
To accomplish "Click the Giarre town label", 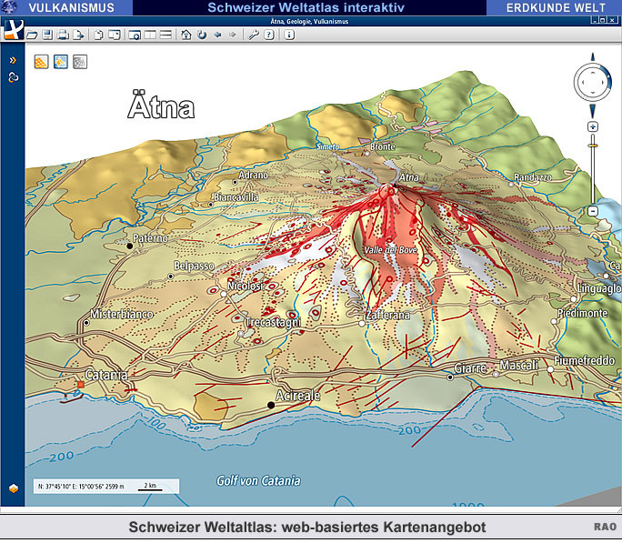I will (470, 368).
